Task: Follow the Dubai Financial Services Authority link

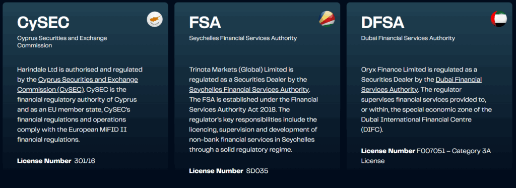Action: (421, 85)
